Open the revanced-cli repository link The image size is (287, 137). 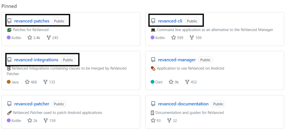[170, 21]
